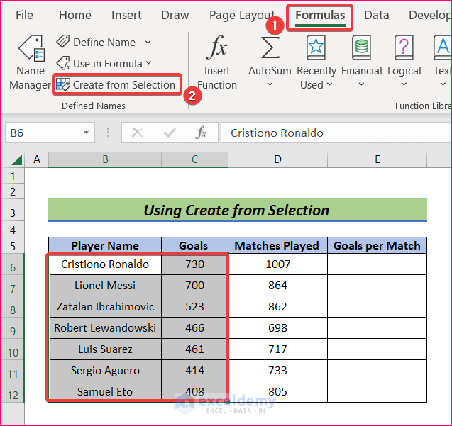
Task: Open Logical functions book icon
Action: click(x=404, y=47)
